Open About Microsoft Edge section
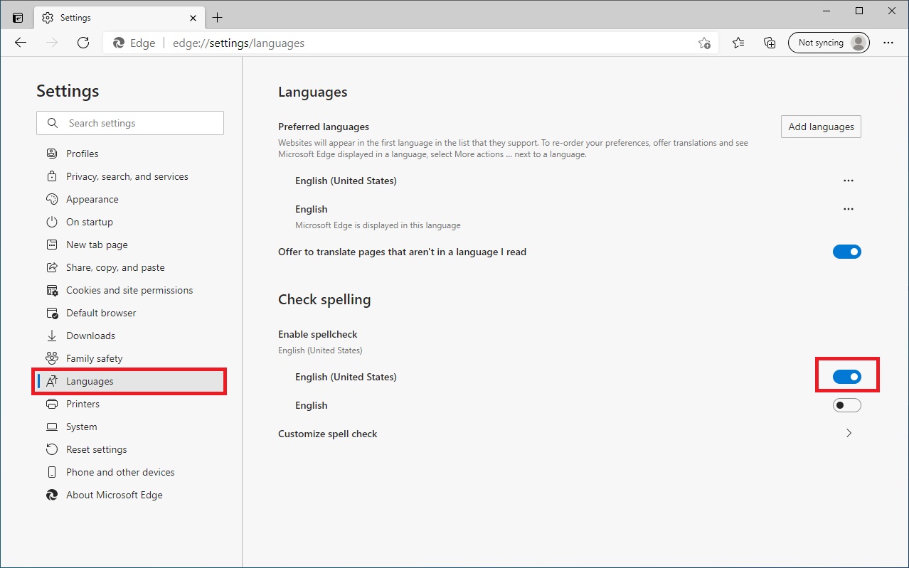This screenshot has width=909, height=568. (x=114, y=494)
